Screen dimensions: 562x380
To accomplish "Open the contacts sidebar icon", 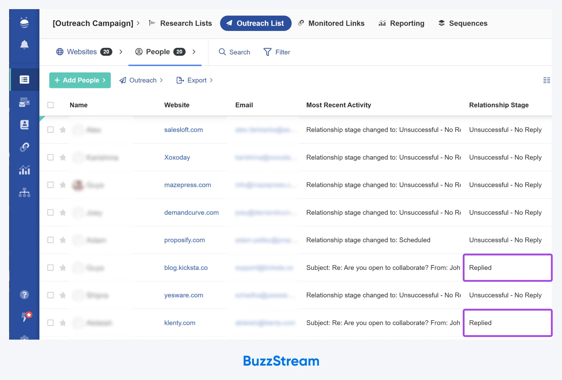I will [x=24, y=125].
